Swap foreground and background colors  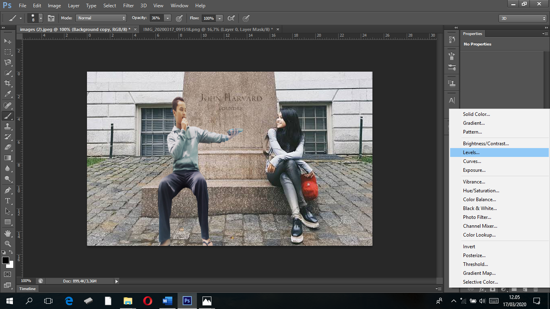[11, 252]
